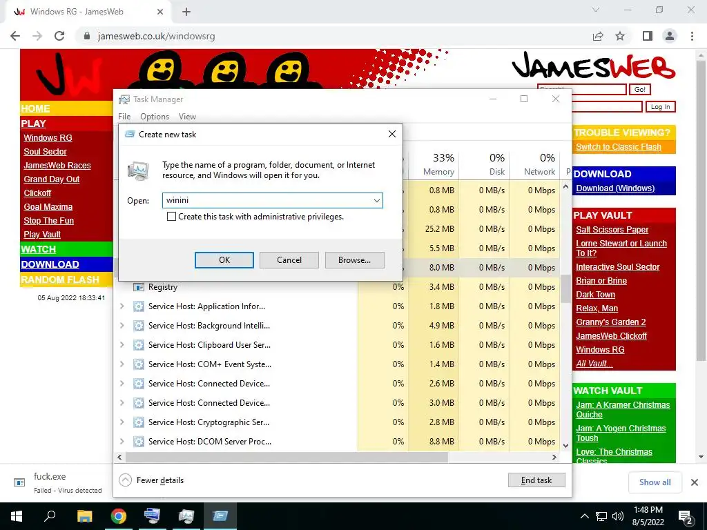Screen dimensions: 707x530
Task: Expand Service Host: DCOM Server Proc... row
Action: click(x=122, y=442)
